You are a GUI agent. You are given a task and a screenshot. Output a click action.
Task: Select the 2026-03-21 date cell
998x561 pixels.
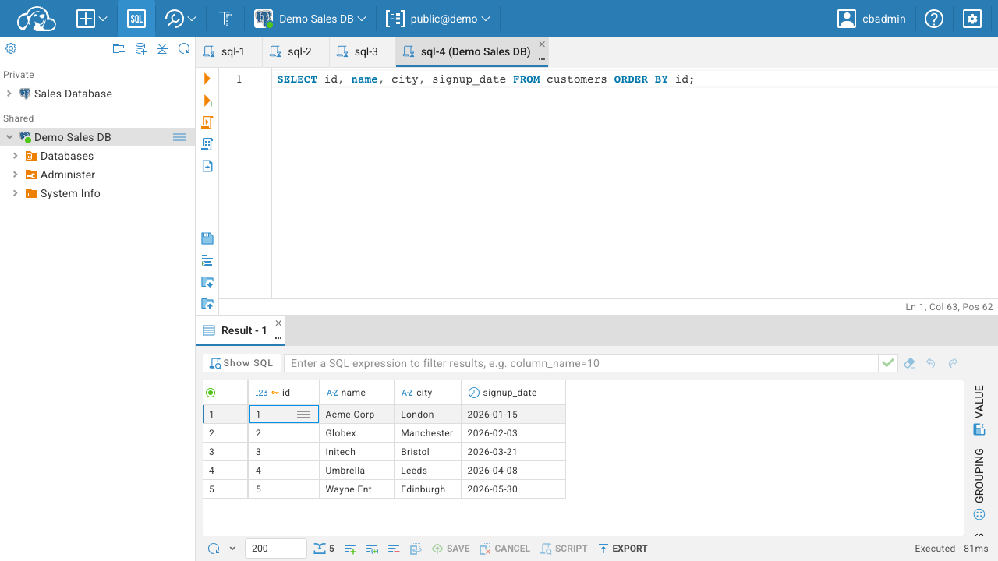(x=513, y=452)
